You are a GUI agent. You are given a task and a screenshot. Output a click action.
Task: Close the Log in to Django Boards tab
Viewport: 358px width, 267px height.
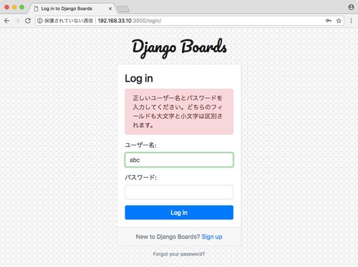110,9
